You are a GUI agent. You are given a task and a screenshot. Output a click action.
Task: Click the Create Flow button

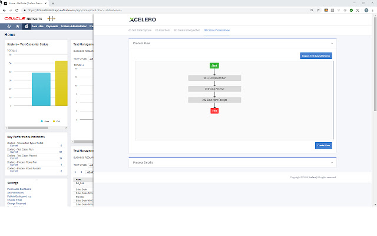point(323,146)
